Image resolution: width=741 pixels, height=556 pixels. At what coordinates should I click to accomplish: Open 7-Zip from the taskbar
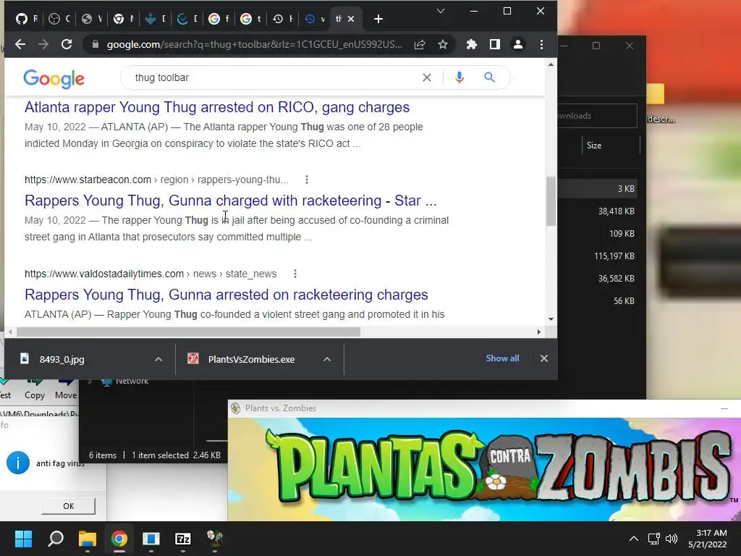tap(183, 539)
